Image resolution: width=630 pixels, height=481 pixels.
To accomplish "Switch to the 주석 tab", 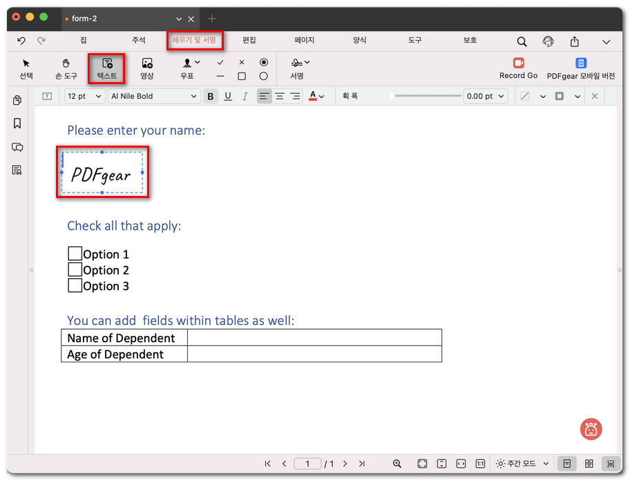I will click(139, 41).
